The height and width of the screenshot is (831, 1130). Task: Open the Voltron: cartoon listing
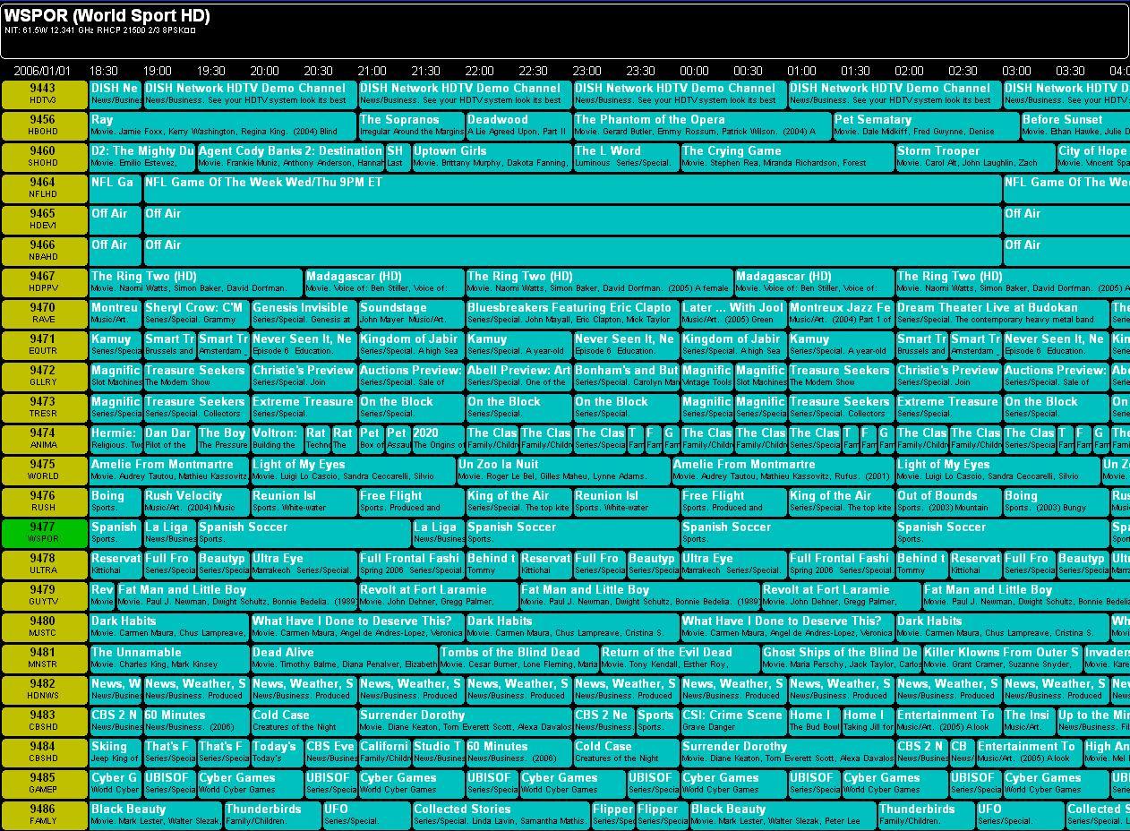(277, 440)
